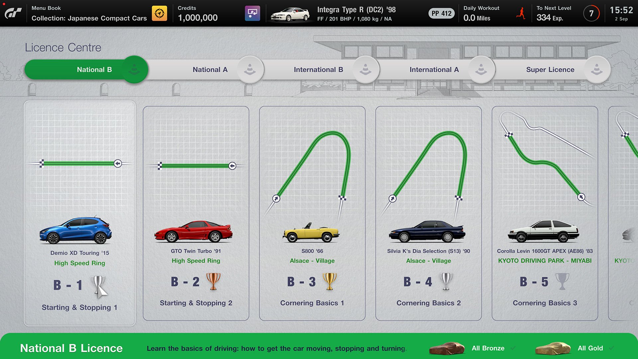Switch to the International B licence tab
The width and height of the screenshot is (638, 359).
tap(318, 69)
